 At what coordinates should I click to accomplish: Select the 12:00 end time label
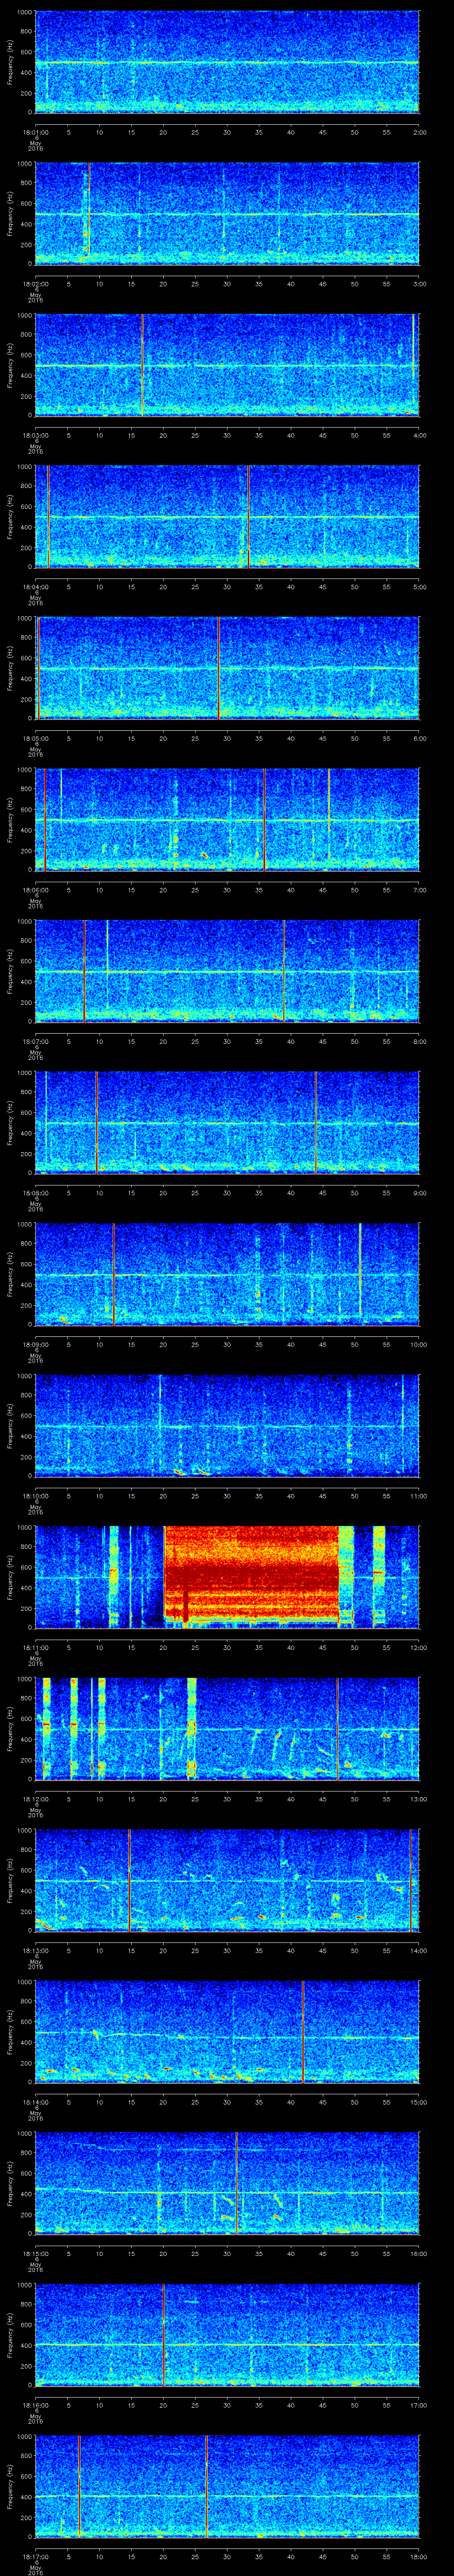(418, 1647)
